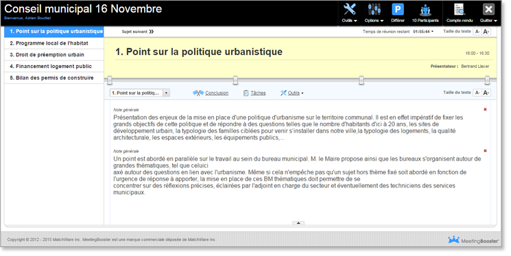Decrease text size in top toolbar

(x=477, y=32)
